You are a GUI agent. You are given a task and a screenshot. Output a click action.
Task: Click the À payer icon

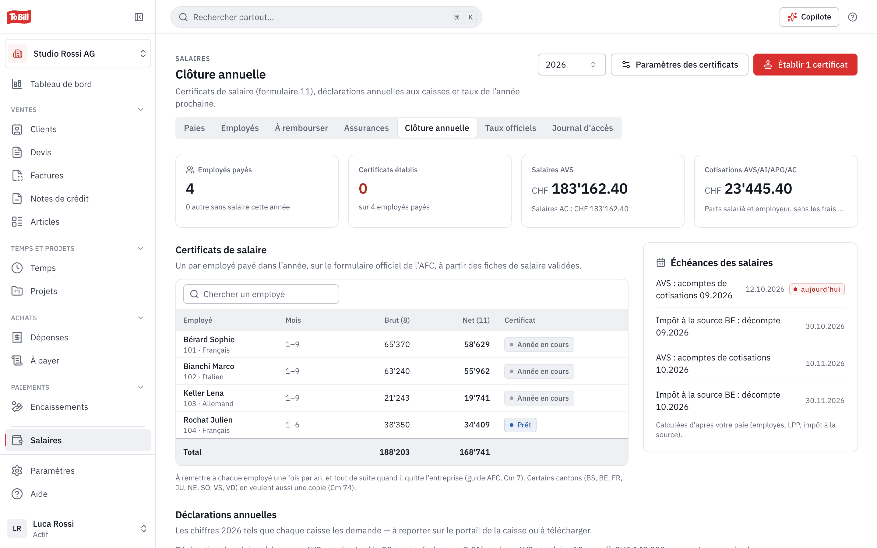pos(17,361)
